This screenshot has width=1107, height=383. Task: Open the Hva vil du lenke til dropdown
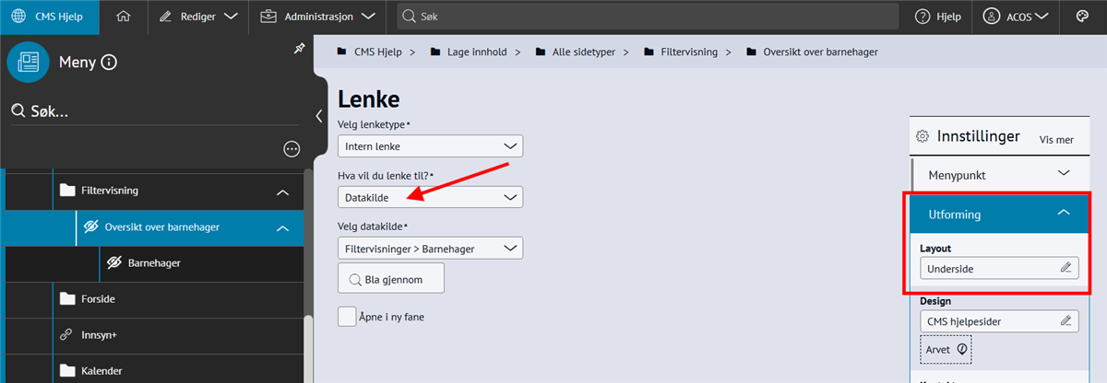click(x=430, y=197)
